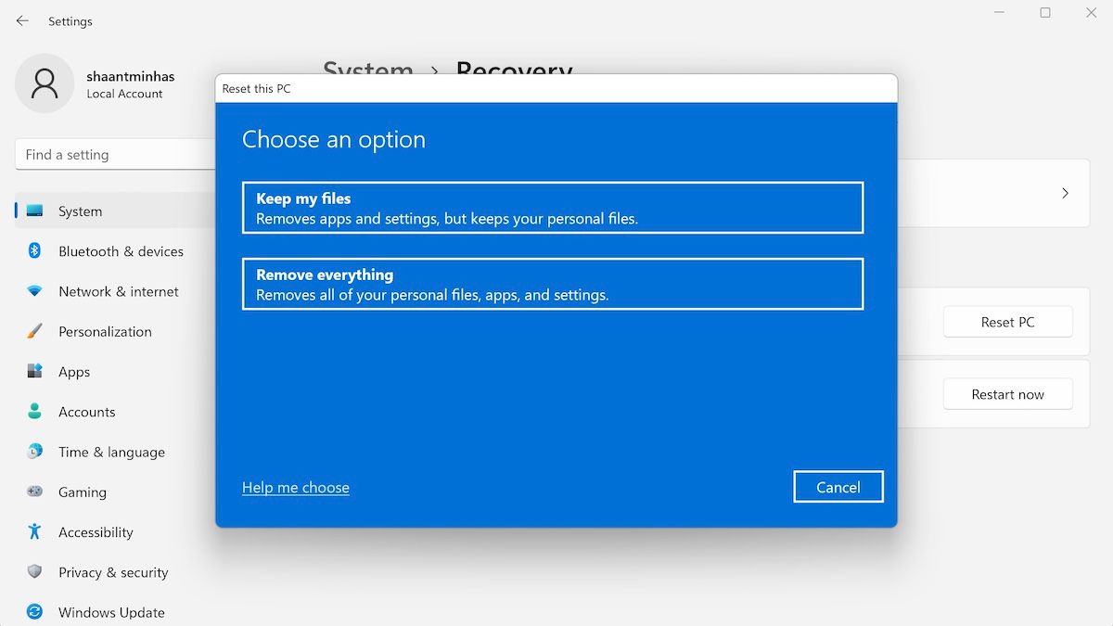Select the Apps icon in sidebar
The image size is (1113, 626).
click(x=34, y=371)
